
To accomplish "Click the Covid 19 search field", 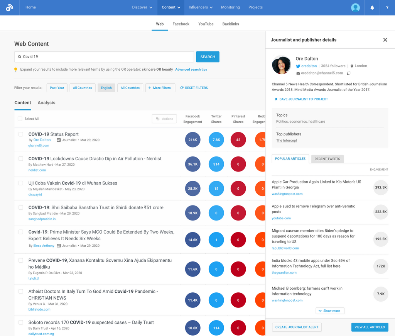I will (x=104, y=57).
